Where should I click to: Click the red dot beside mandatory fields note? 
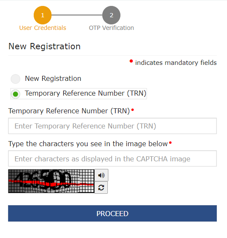[131, 61]
